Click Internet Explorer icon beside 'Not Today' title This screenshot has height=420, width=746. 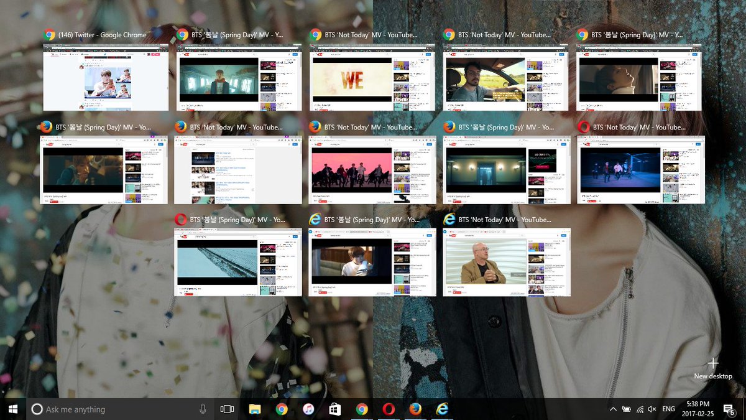point(449,219)
